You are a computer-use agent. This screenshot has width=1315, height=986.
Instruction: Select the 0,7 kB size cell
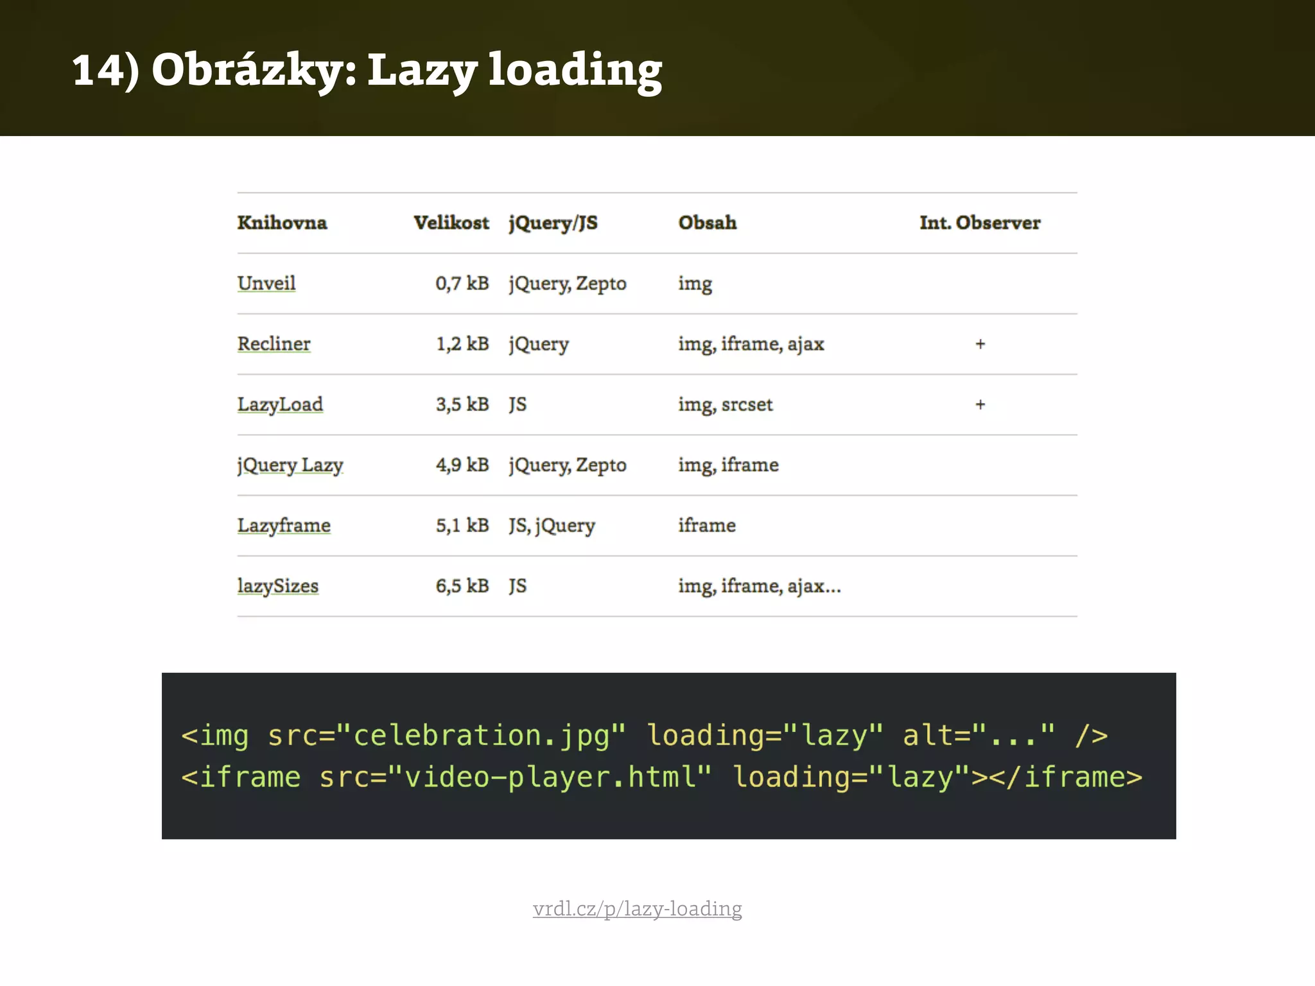(462, 283)
